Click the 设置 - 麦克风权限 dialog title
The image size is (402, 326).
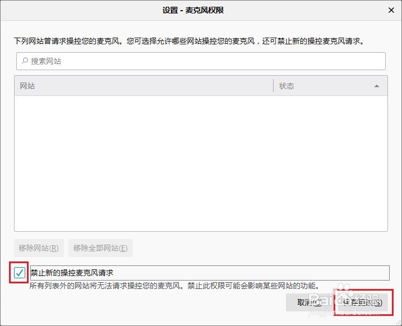[193, 10]
